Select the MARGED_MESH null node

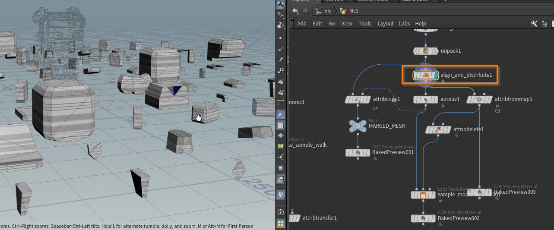[358, 126]
